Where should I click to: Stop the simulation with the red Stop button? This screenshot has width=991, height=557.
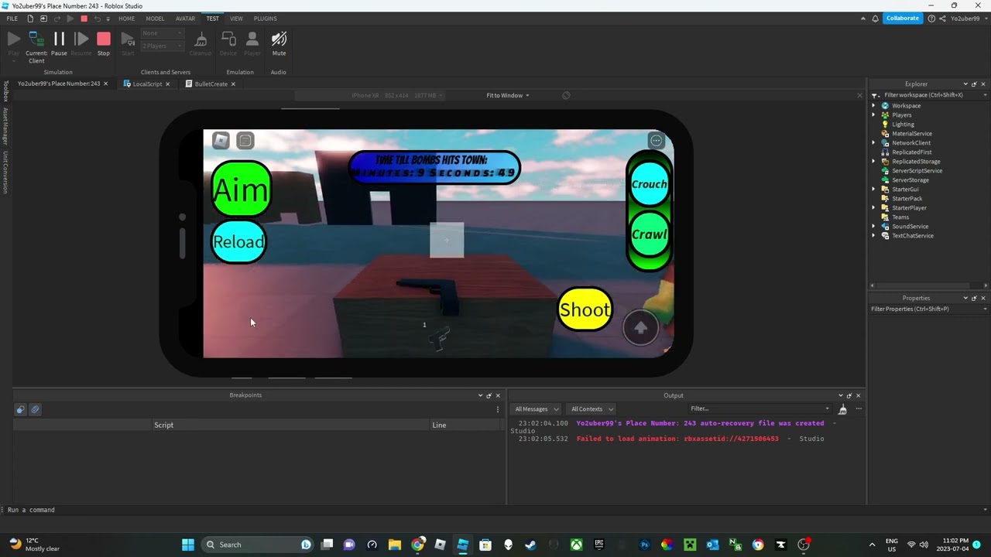tap(104, 43)
